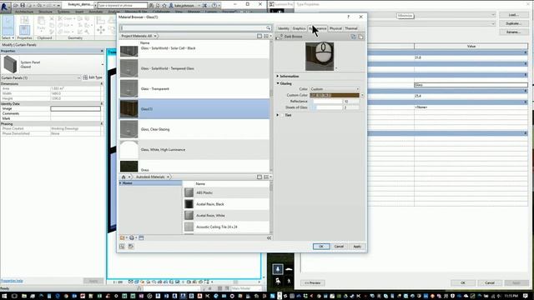Image resolution: width=534 pixels, height=300 pixels.
Task: Select Glass - SolarWorld - Tempered Glass material
Action: click(x=194, y=68)
